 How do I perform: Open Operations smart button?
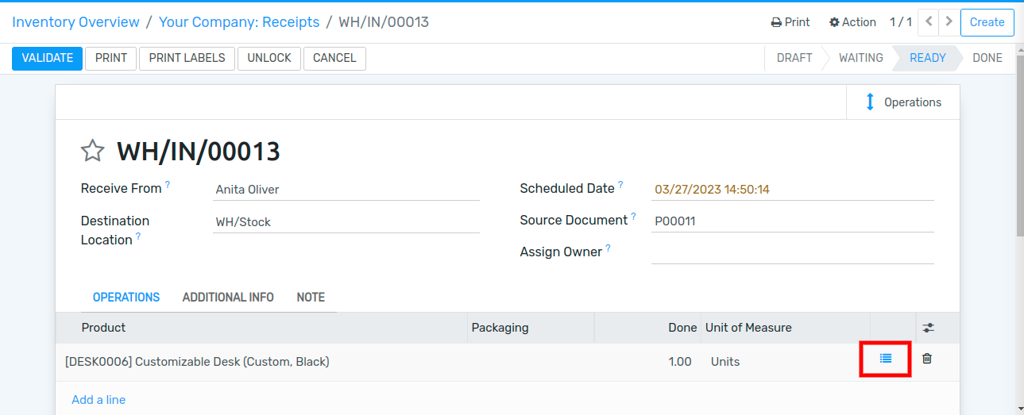[x=903, y=102]
